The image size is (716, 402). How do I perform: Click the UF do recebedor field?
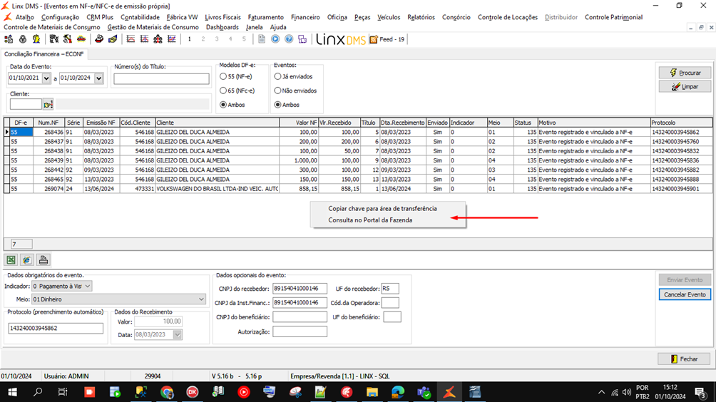pos(390,289)
